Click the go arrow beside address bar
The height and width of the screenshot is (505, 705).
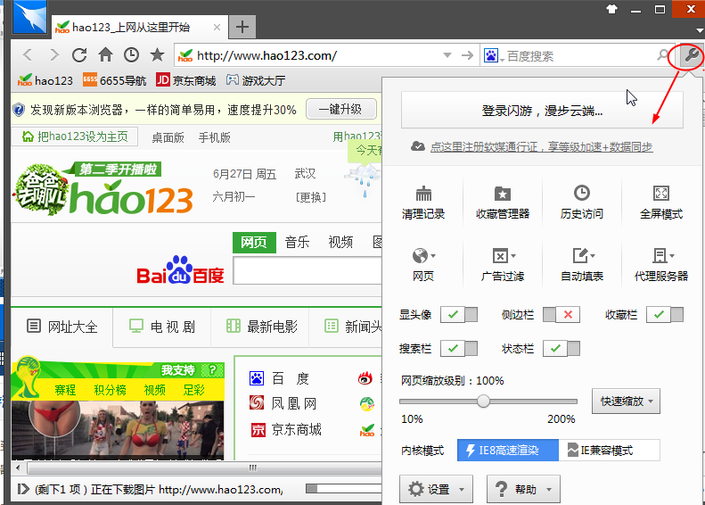pyautogui.click(x=468, y=55)
